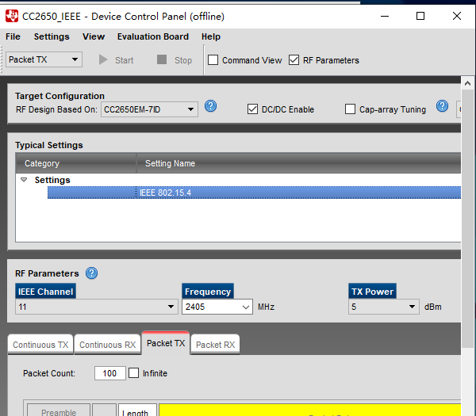
Task: Close the Device Control Panel window
Action: [457, 16]
